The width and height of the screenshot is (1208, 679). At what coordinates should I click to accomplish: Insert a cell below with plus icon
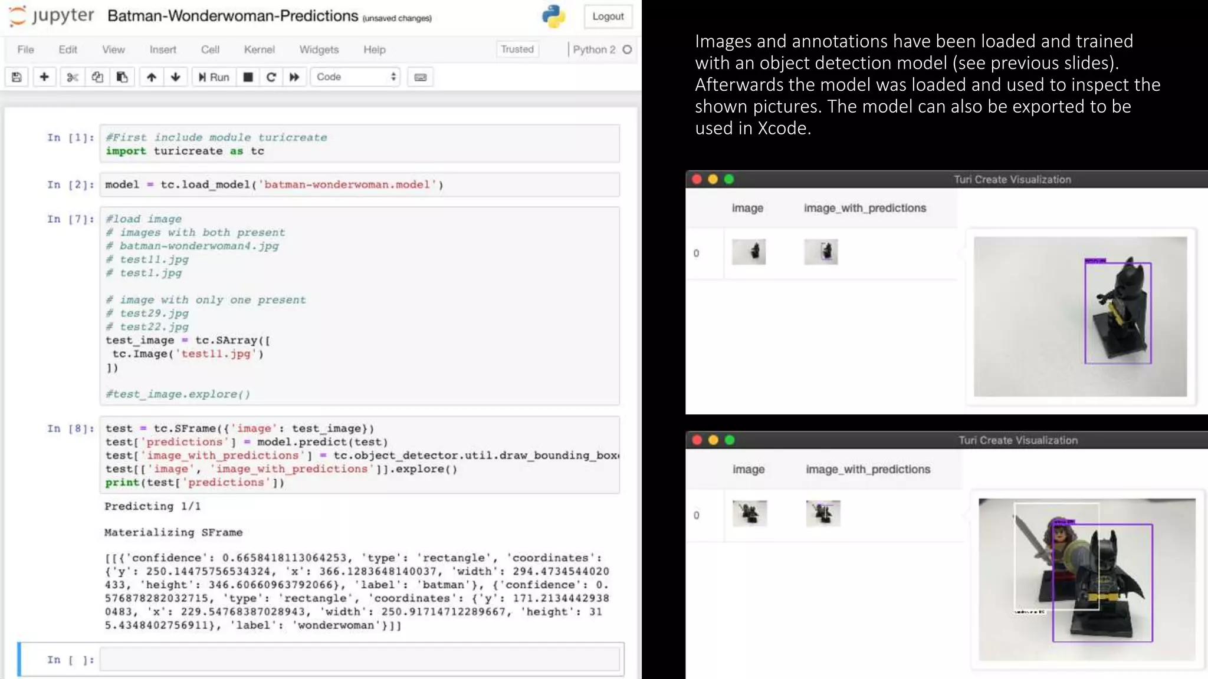[x=44, y=77]
